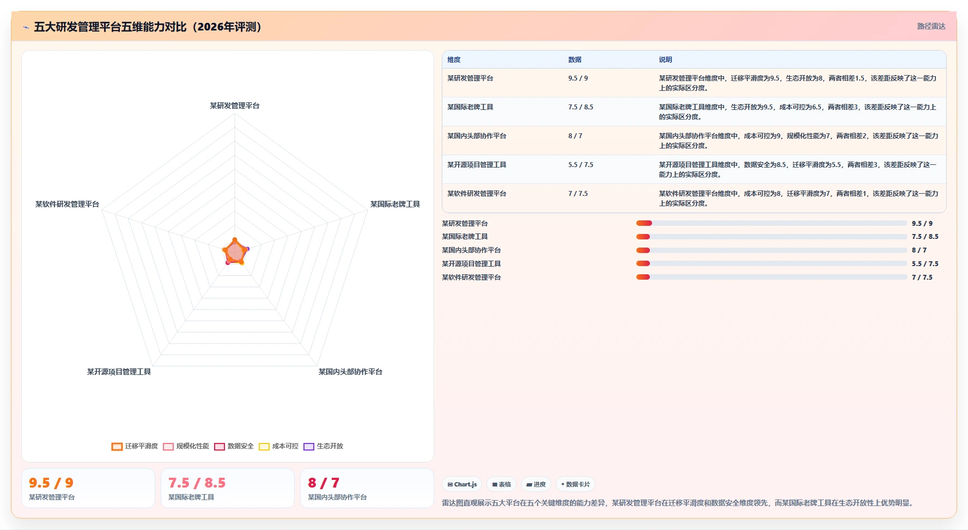Open the 7.5 / 8.5 某国际老牌工具 data card

pyautogui.click(x=228, y=488)
